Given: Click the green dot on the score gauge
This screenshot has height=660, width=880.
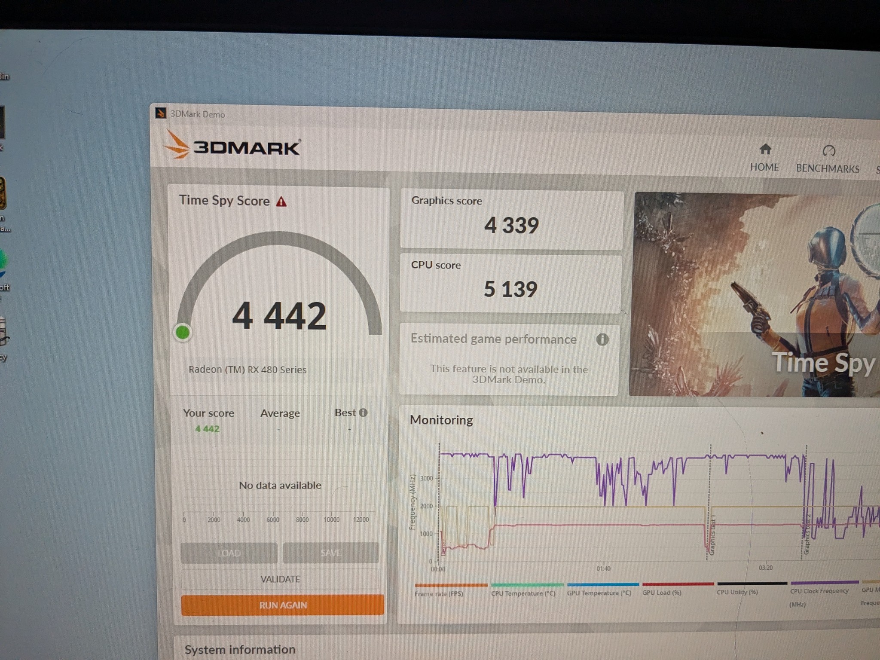Looking at the screenshot, I should click(x=183, y=332).
